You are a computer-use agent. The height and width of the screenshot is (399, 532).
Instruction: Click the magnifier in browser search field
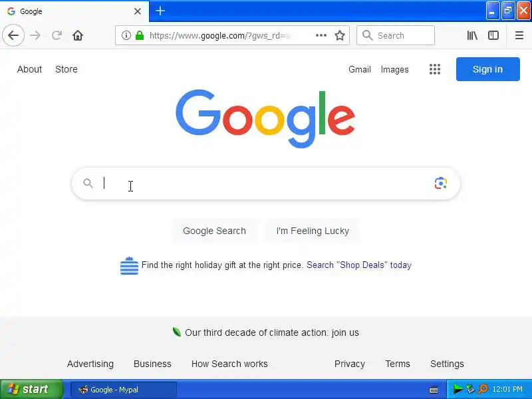click(x=368, y=35)
